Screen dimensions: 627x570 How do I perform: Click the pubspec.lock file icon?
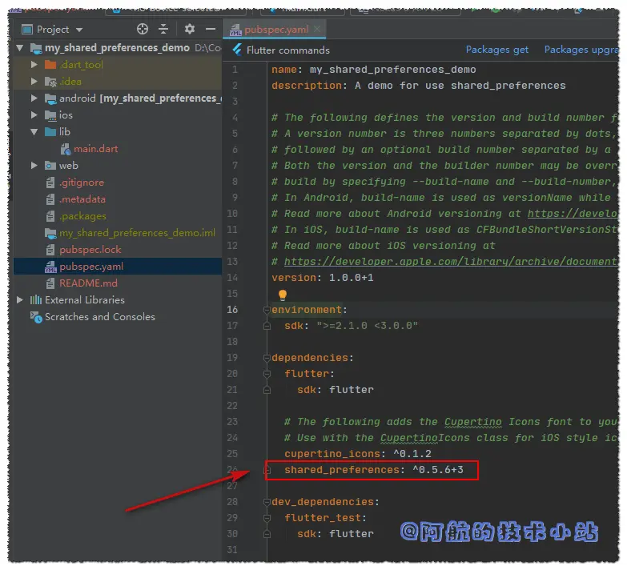click(50, 250)
